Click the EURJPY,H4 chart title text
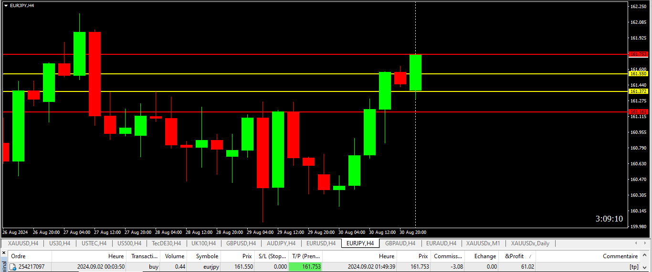The width and height of the screenshot is (652, 272). pos(22,5)
